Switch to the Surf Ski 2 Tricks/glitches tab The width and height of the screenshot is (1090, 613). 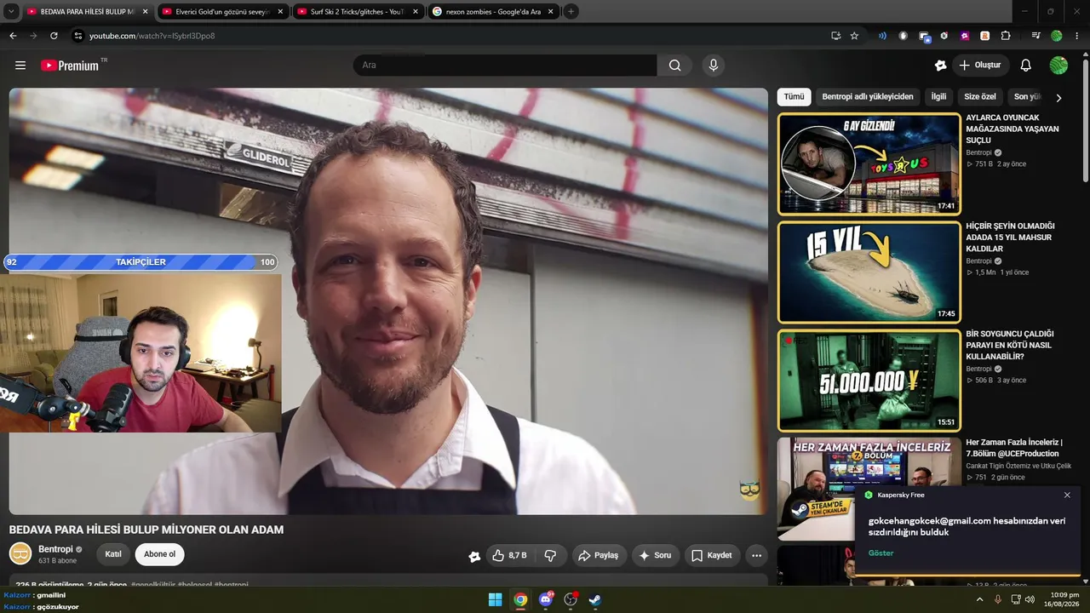click(359, 12)
